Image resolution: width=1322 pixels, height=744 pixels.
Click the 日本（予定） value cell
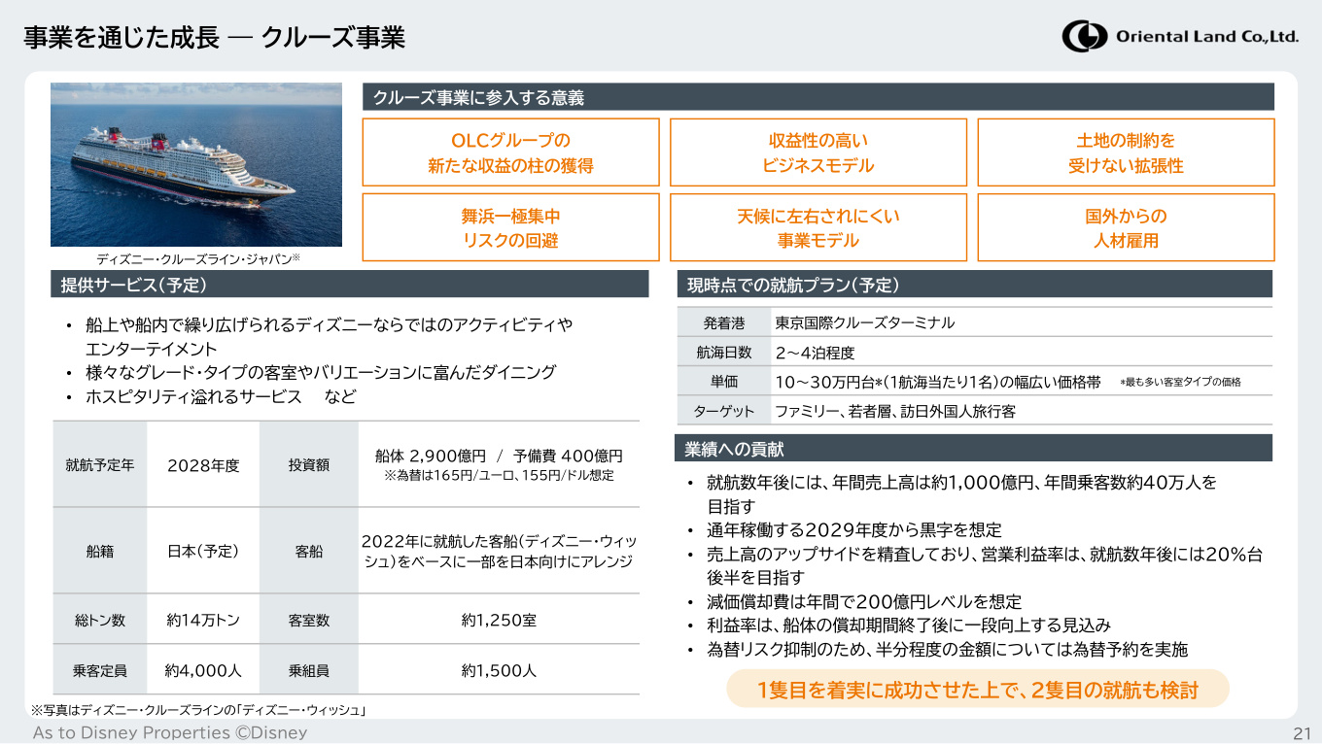(203, 551)
